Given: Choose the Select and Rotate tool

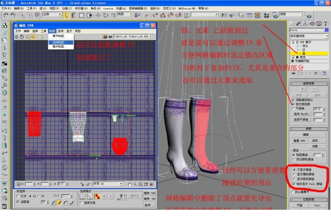Looking at the screenshot, I should tap(106, 15).
